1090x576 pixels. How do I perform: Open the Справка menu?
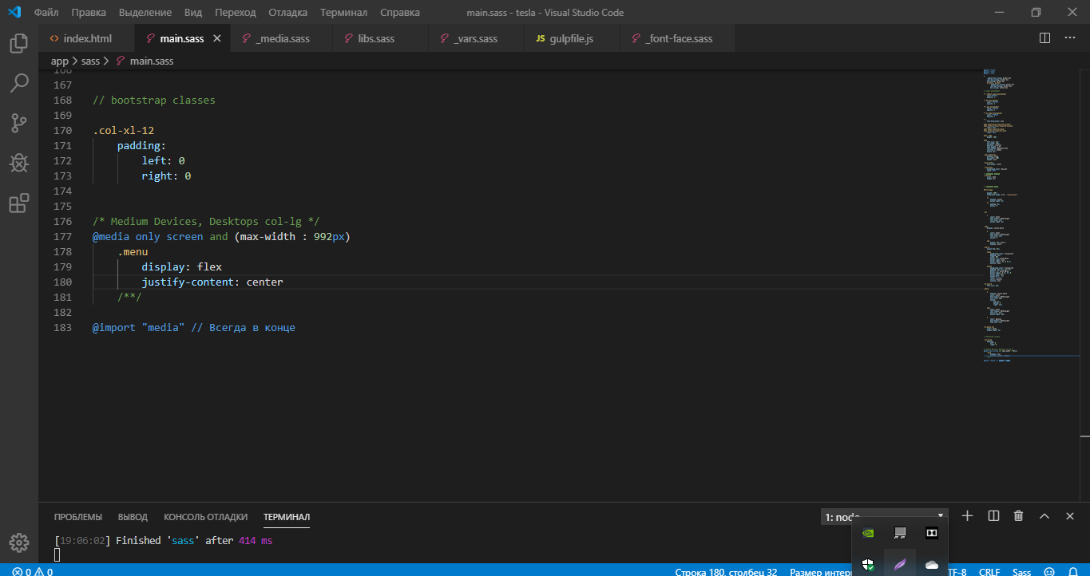tap(400, 13)
